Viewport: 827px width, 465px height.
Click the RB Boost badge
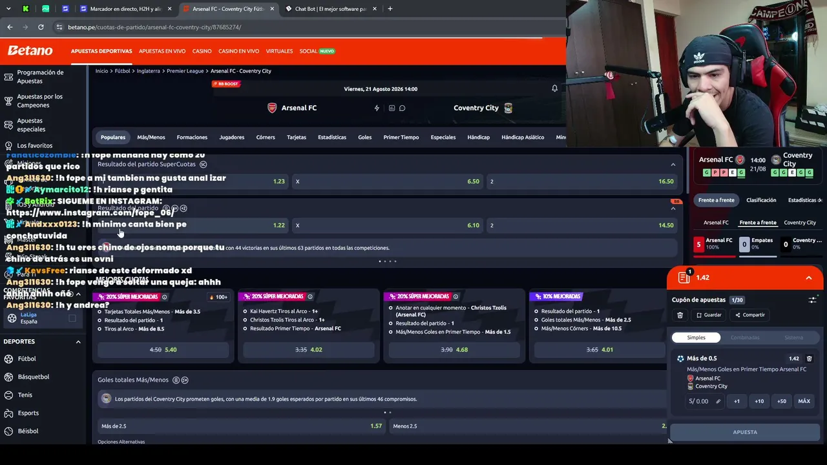pyautogui.click(x=225, y=84)
